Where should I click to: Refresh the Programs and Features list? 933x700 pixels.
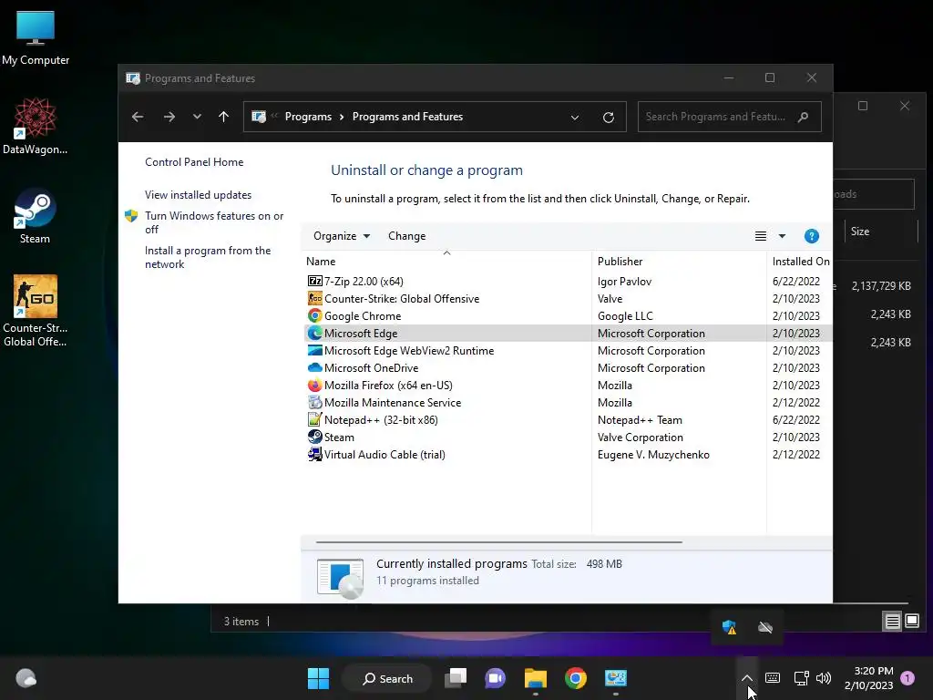(608, 118)
